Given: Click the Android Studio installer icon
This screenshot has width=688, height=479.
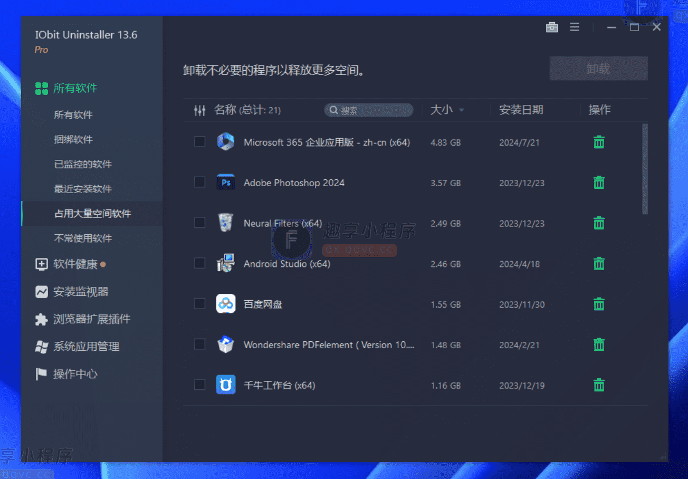Looking at the screenshot, I should pos(226,263).
